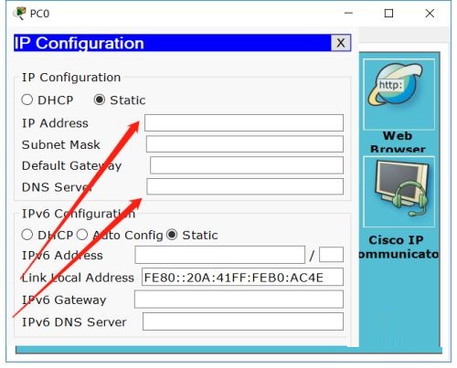Click the IPv6 DNS Server field
Image resolution: width=457 pixels, height=368 pixels.
[243, 321]
